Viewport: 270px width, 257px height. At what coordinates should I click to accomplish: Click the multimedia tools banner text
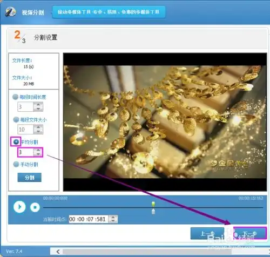coord(109,12)
